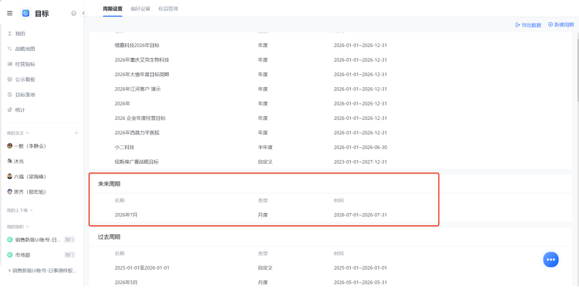
Task: Click 未来周期 section heading
Action: (x=109, y=184)
